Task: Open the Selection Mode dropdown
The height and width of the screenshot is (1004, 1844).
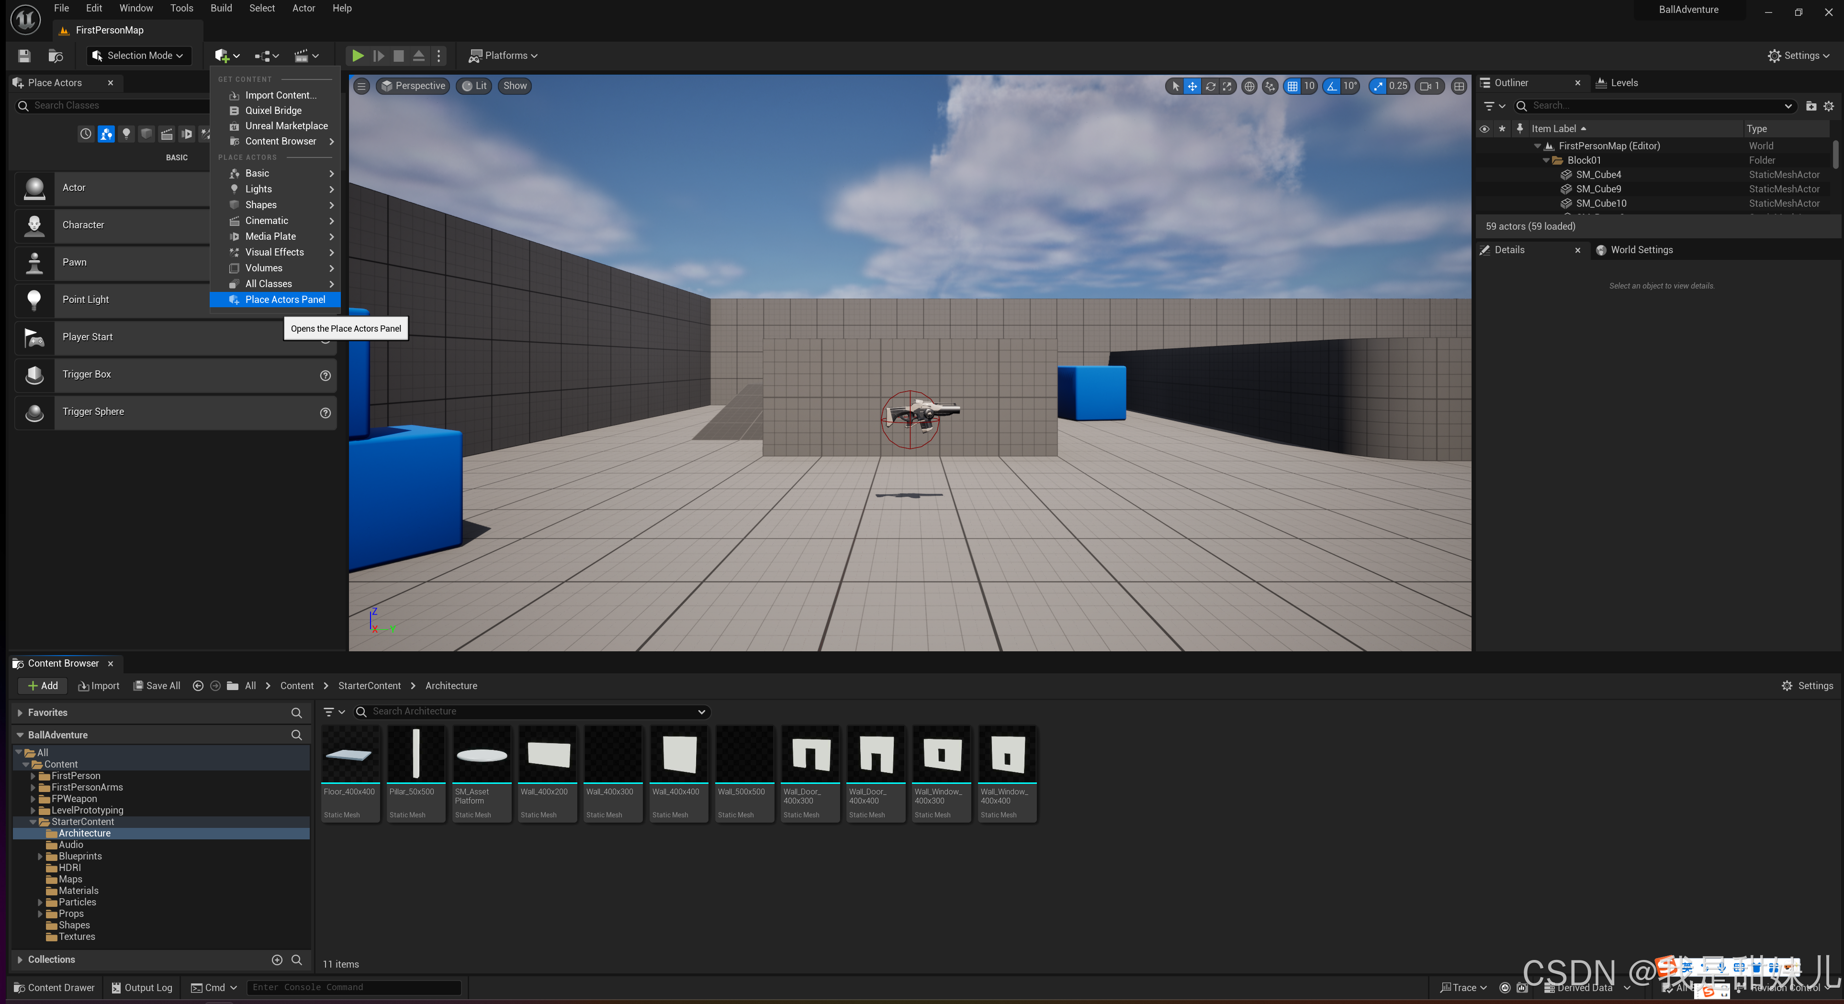Action: coord(140,55)
